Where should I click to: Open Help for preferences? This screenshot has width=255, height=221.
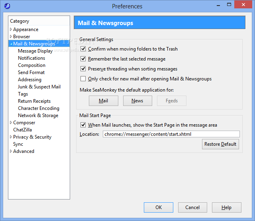click(x=227, y=207)
